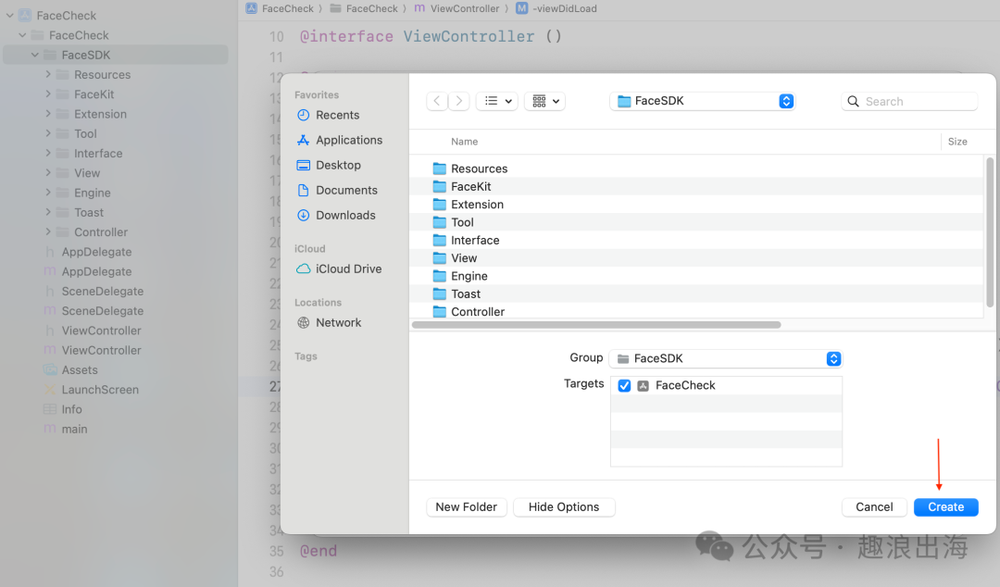Select the Toast folder in file list
This screenshot has width=1000, height=587.
coord(695,293)
